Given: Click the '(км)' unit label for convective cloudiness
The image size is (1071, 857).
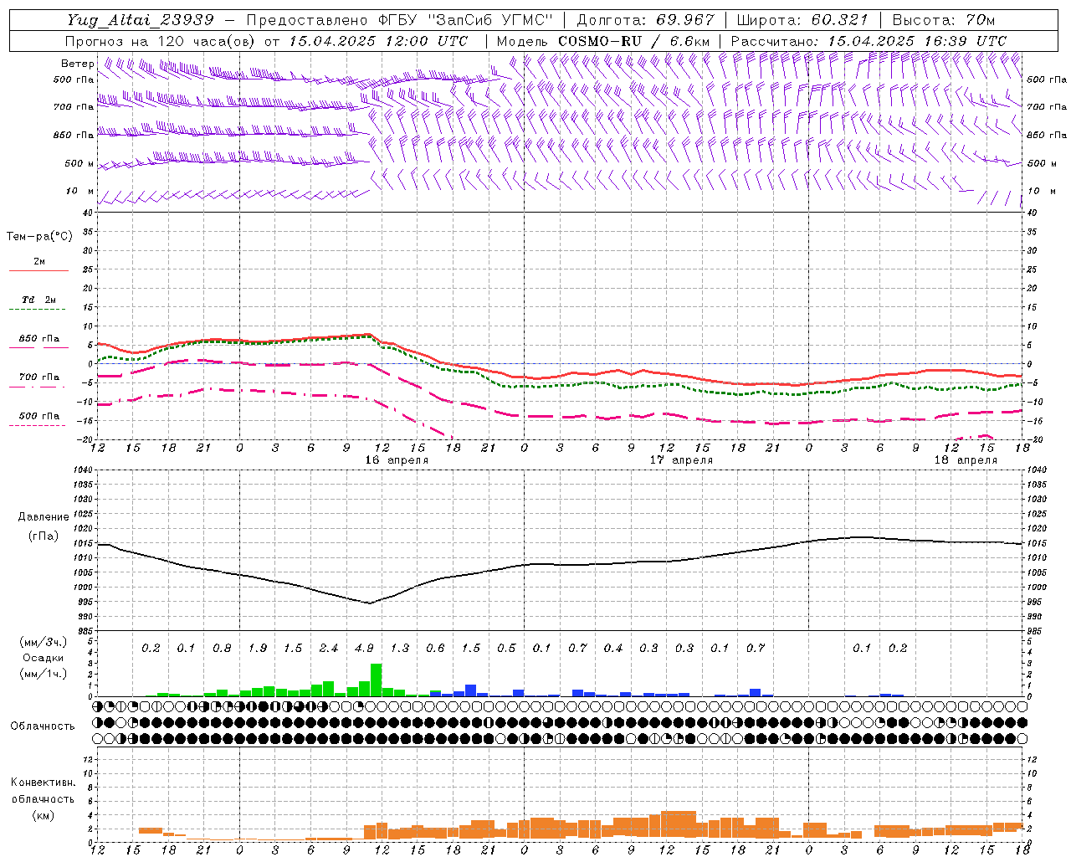Looking at the screenshot, I should tap(43, 815).
